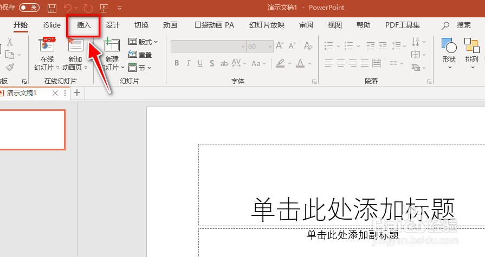Open the 排列 arrange menu
485x257 pixels.
[x=472, y=53]
